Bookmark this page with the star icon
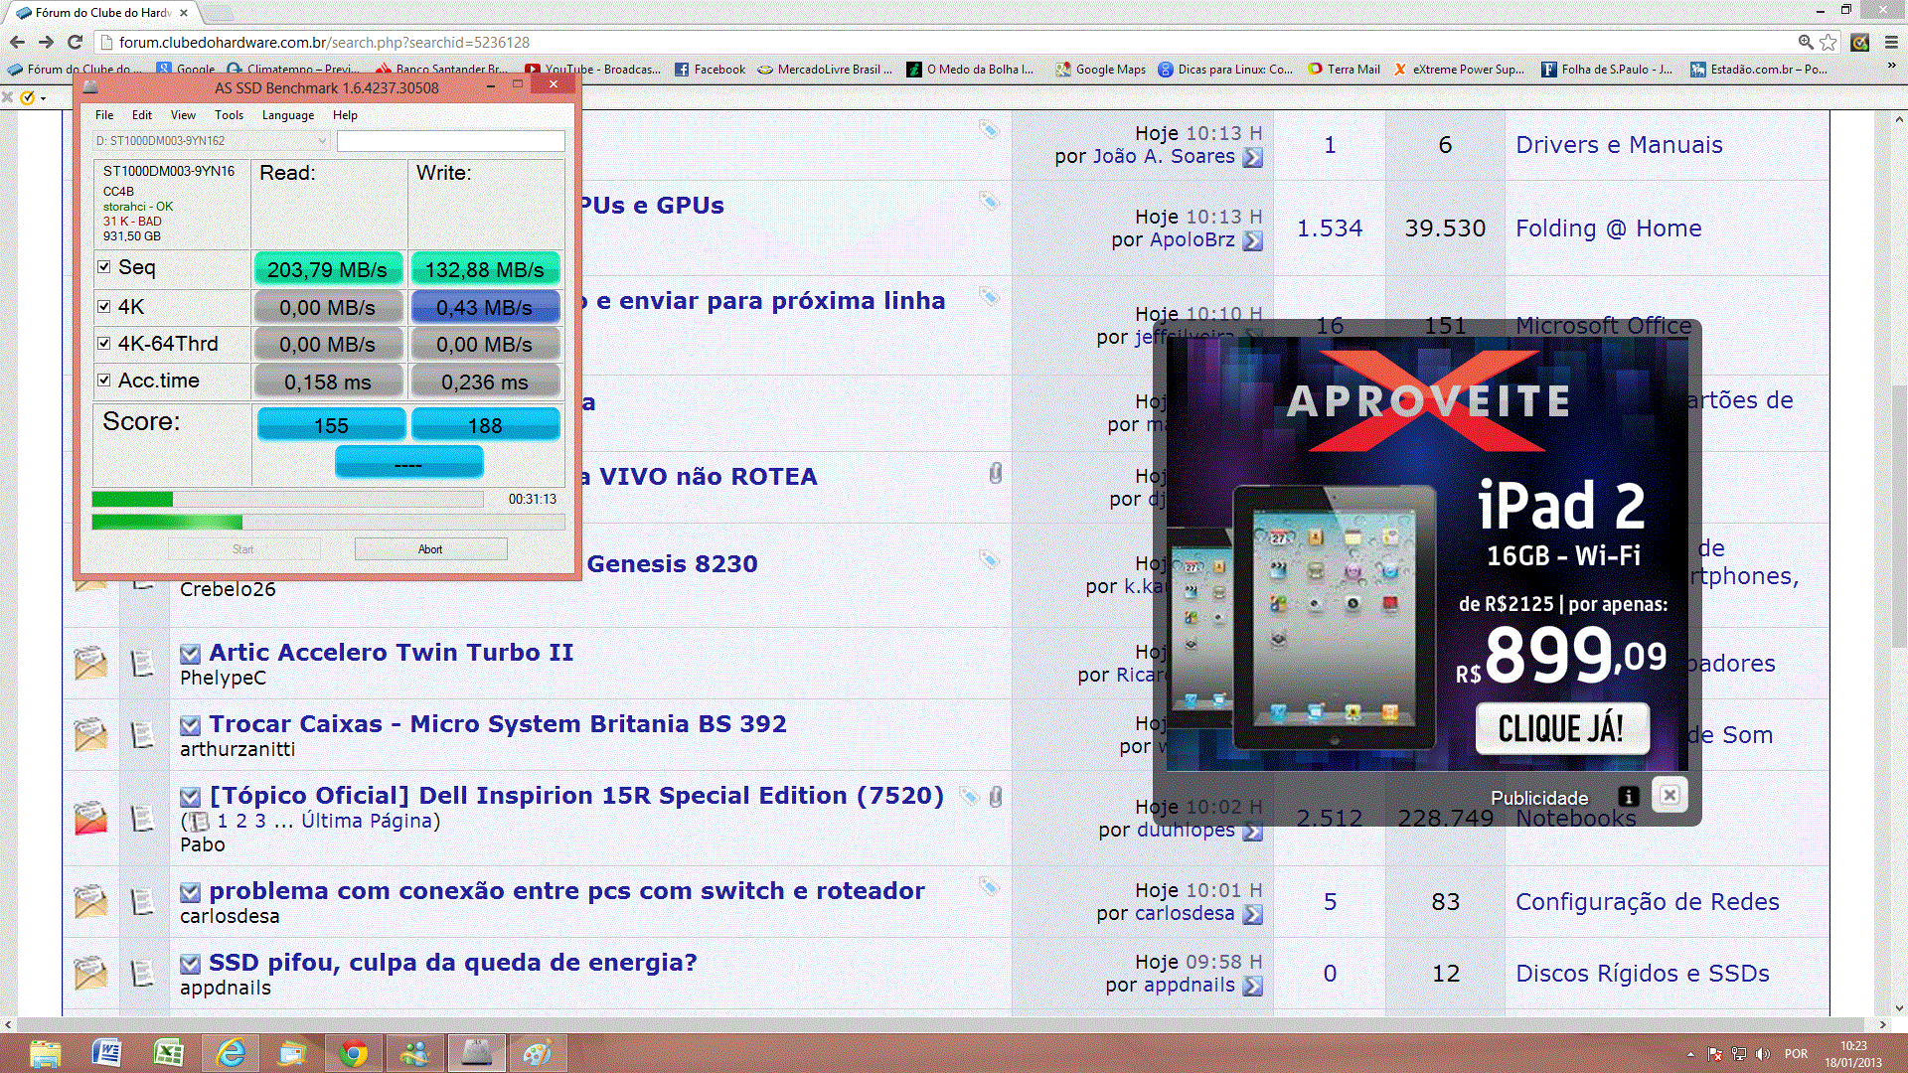The image size is (1908, 1073). (1828, 42)
